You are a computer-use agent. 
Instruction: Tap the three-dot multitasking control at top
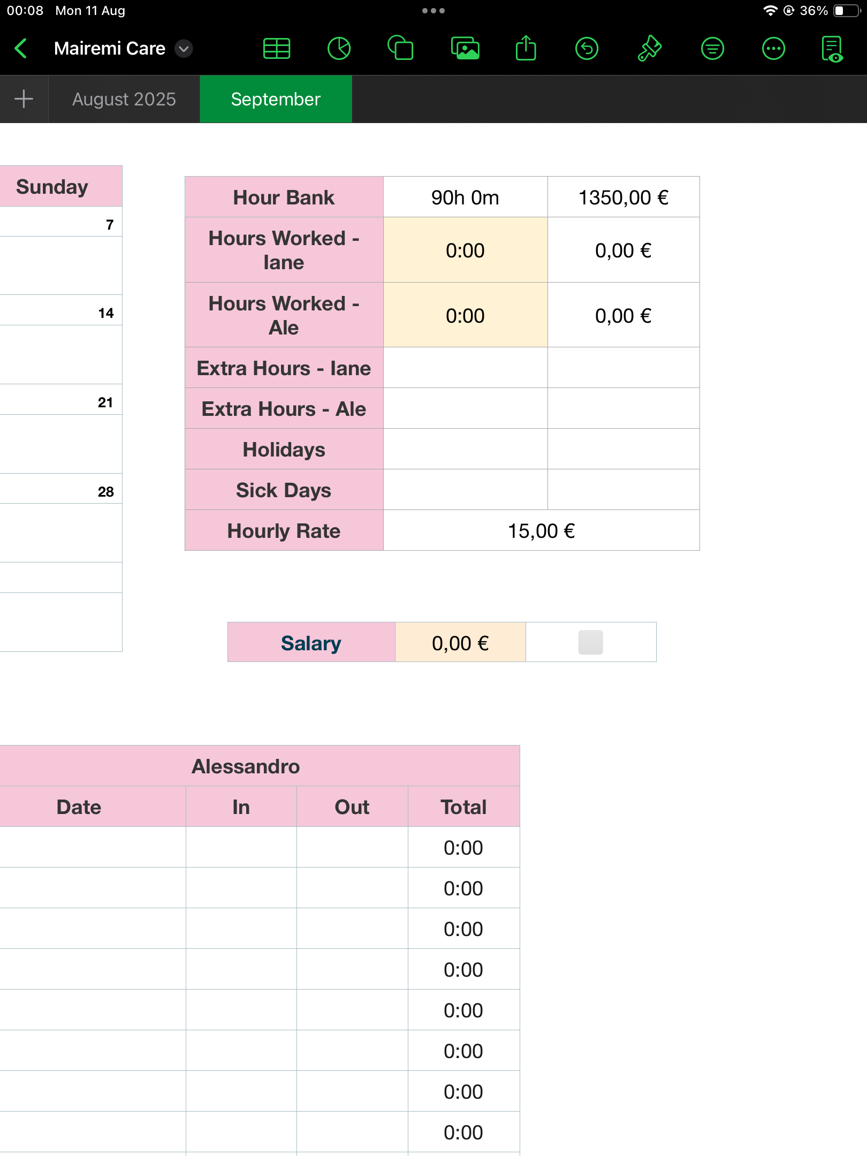coord(433,11)
